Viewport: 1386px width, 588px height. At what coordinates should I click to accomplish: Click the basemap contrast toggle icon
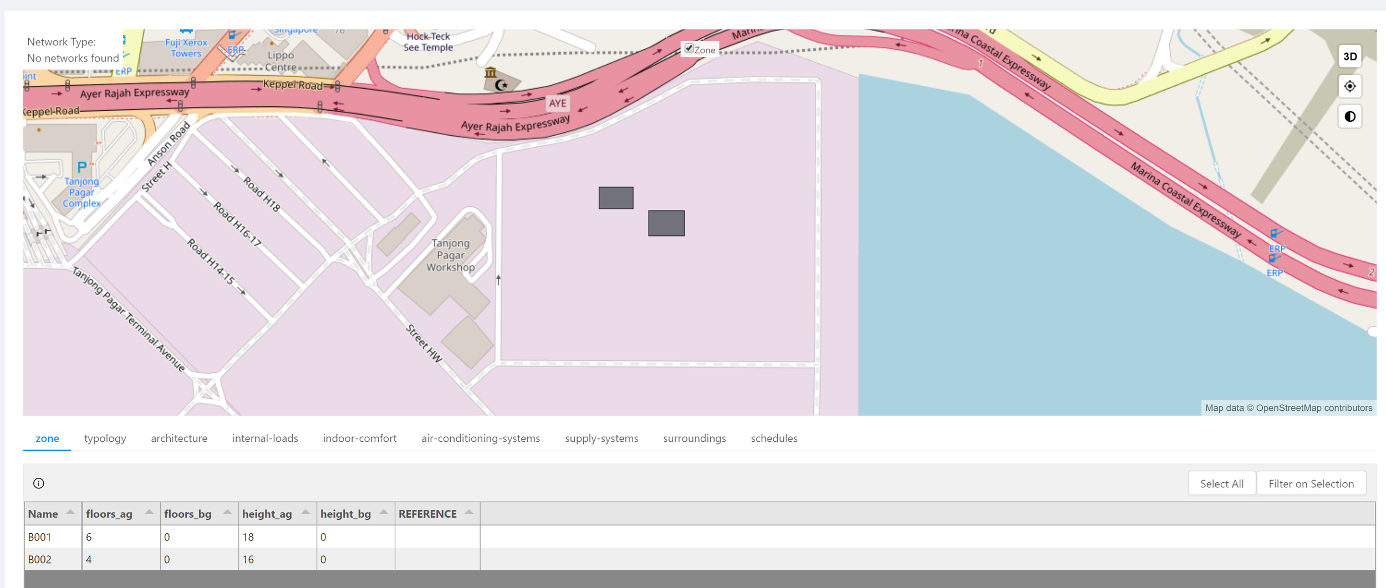[x=1350, y=116]
